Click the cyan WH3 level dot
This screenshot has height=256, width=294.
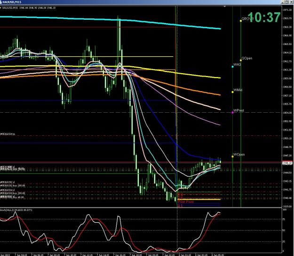233,67
